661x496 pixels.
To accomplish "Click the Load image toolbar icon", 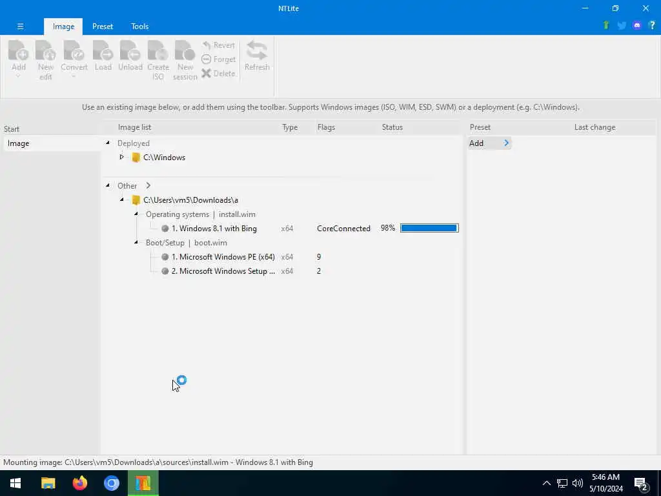I will tap(103, 50).
